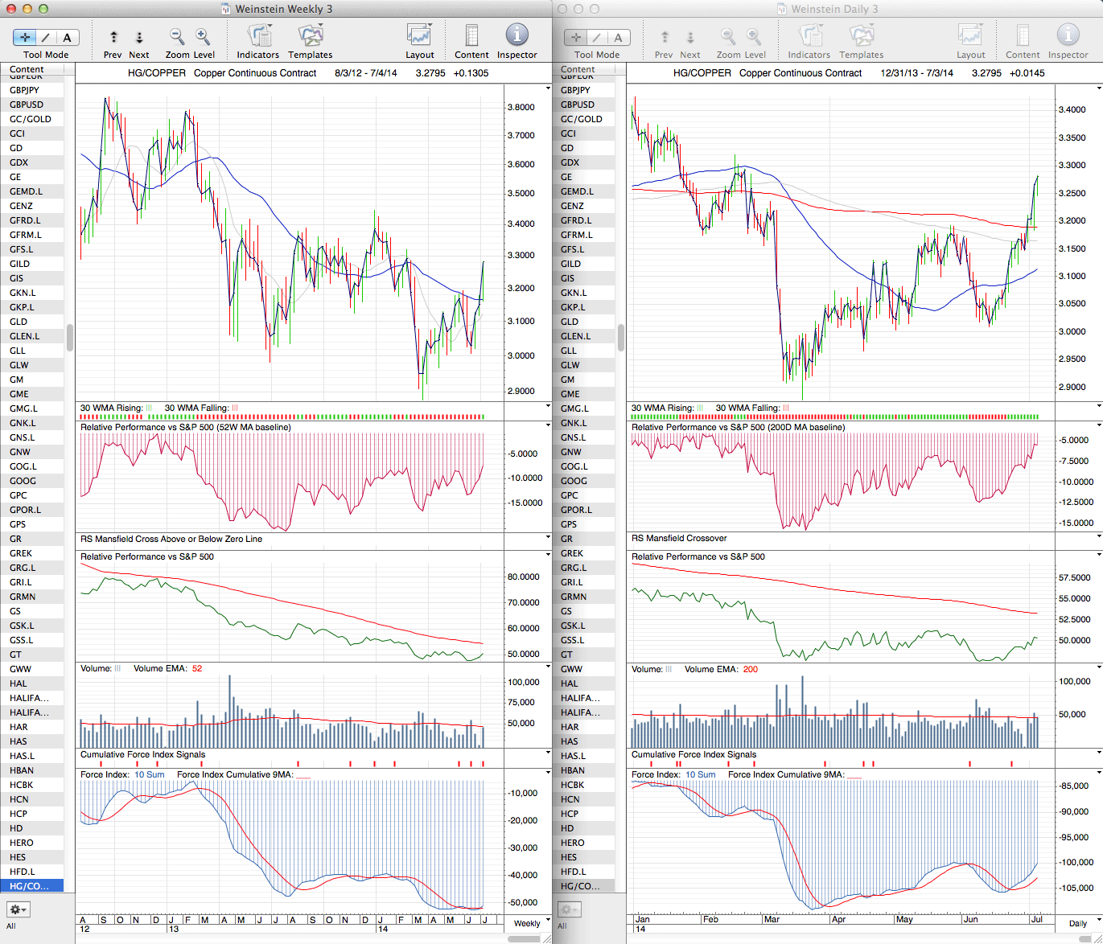Go to previous symbol with Prev arrow
Image resolution: width=1103 pixels, height=944 pixels.
113,38
